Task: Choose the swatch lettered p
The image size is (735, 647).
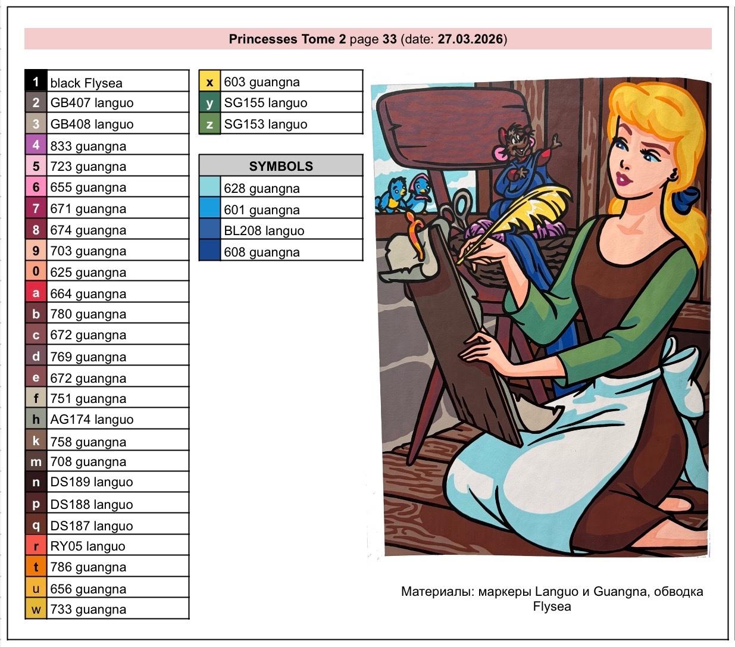Action: click(x=36, y=504)
